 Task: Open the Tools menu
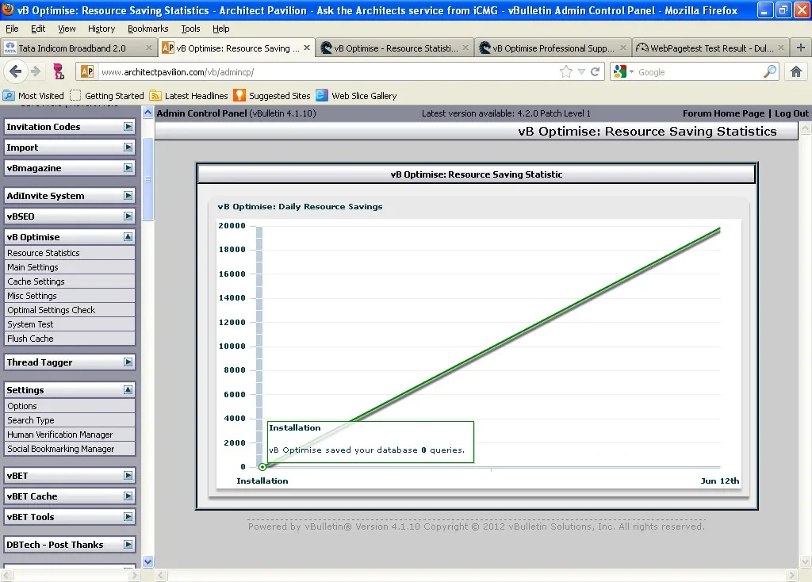pos(190,29)
